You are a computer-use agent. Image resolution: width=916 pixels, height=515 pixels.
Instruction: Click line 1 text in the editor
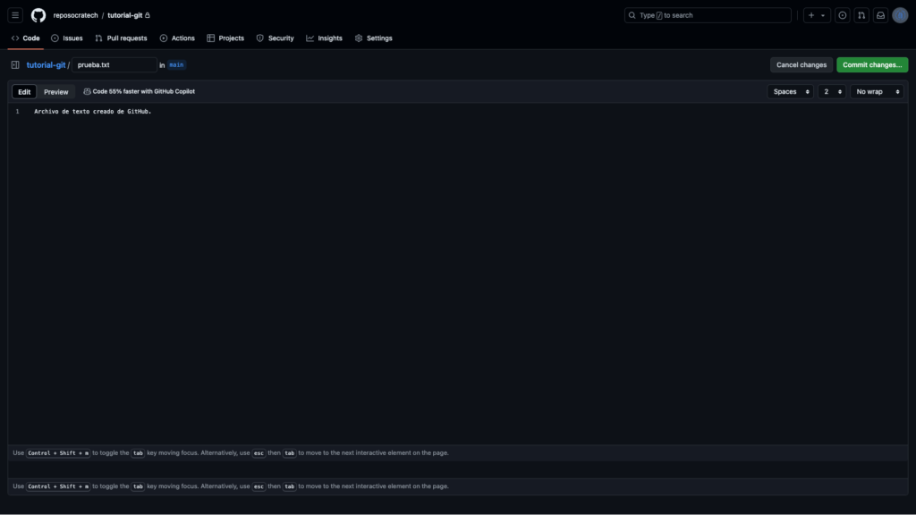(x=92, y=112)
